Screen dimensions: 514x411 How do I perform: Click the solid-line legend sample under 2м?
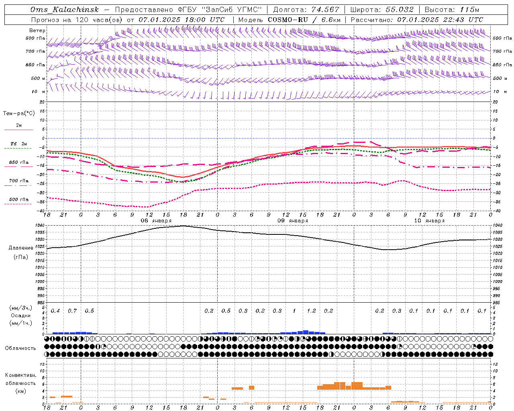pos(18,130)
